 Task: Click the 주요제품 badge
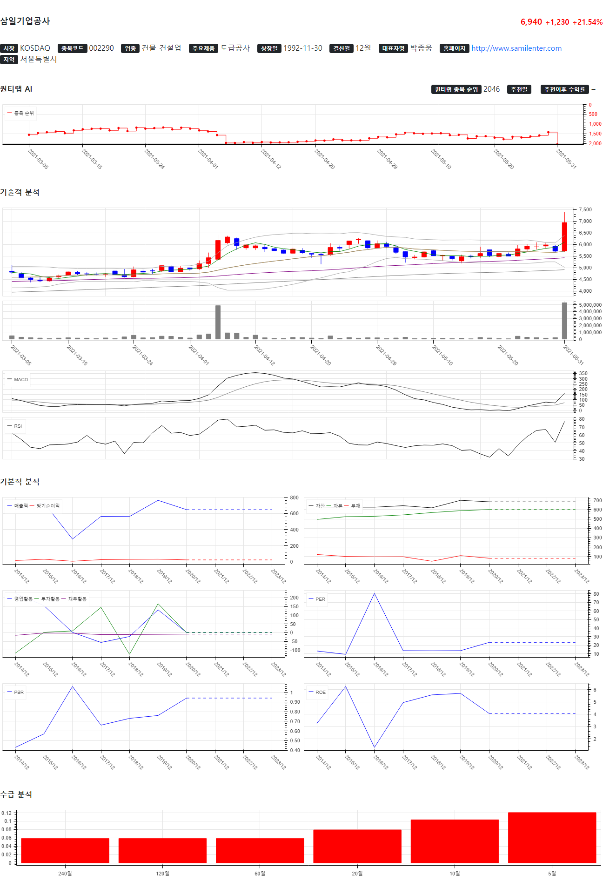tap(204, 48)
